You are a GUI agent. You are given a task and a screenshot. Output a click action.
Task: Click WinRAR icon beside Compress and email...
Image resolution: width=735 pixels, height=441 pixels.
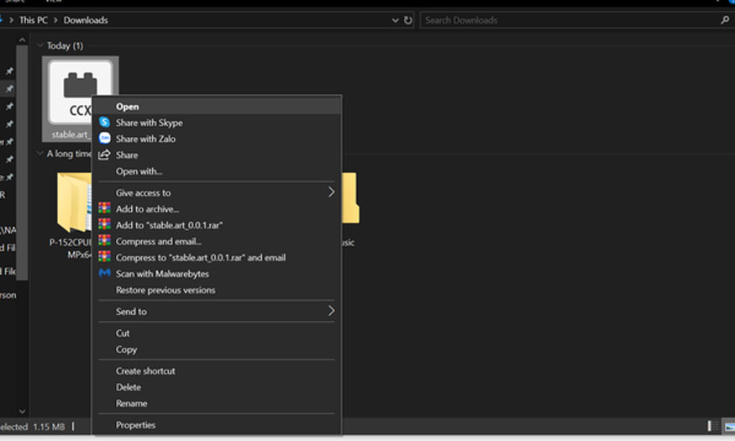(x=104, y=240)
